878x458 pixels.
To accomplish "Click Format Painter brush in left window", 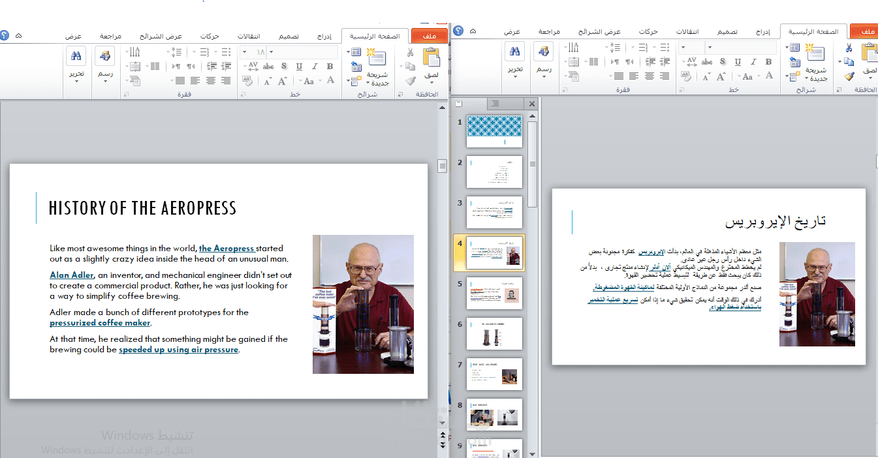I will pos(410,80).
